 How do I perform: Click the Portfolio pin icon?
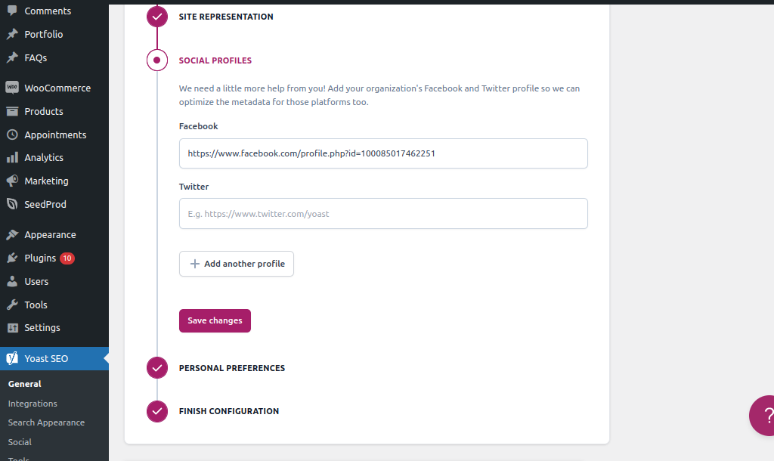point(12,35)
